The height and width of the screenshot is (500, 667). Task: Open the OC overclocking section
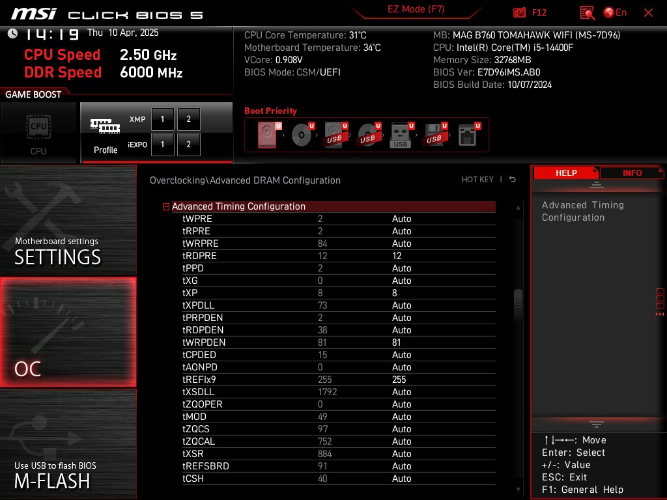coord(68,332)
